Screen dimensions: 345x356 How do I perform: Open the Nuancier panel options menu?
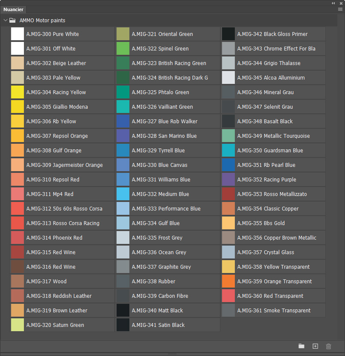tap(340, 9)
